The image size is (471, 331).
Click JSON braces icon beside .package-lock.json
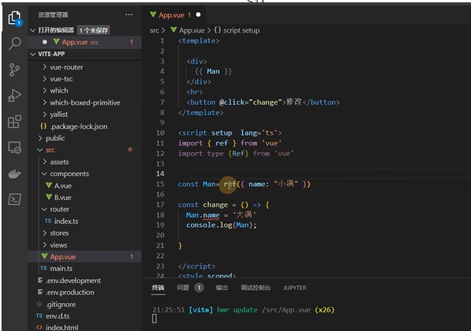pos(43,126)
